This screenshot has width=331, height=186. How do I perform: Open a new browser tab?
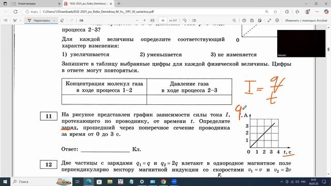118,4
